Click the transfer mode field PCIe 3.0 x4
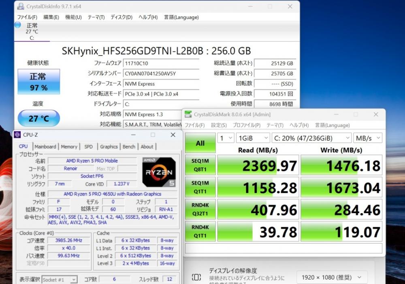The width and height of the screenshot is (405, 284). click(161, 94)
